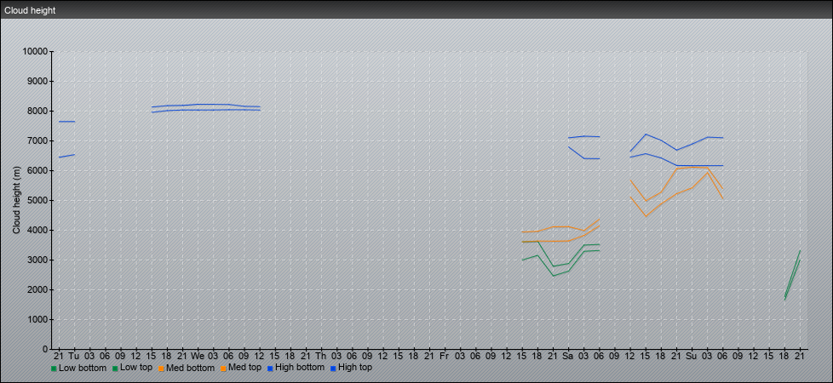Image resolution: width=833 pixels, height=383 pixels.
Task: Click the orange swatch beside Med bottom
Action: [x=161, y=368]
